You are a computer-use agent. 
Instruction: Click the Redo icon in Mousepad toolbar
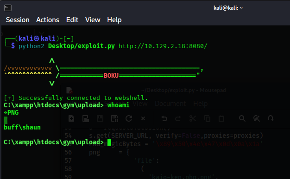pyautogui.click(x=178, y=118)
